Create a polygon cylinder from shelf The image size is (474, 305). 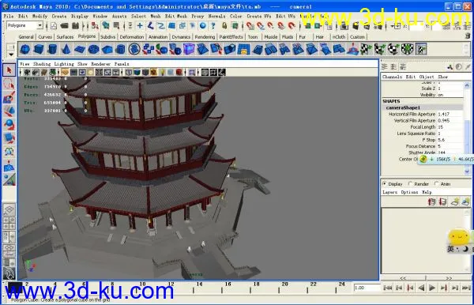(x=52, y=49)
